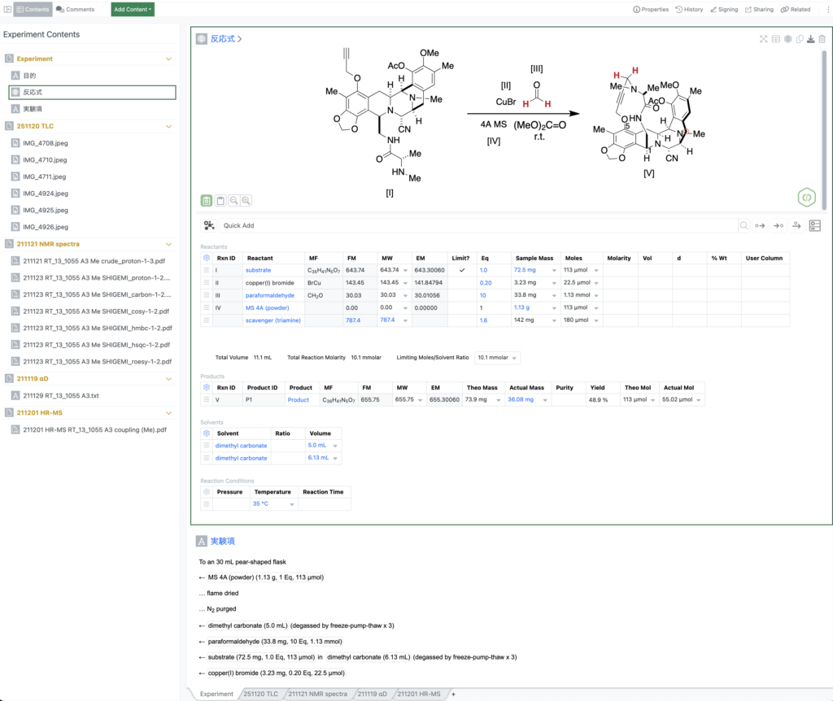The image size is (833, 701).
Task: Toggle the Contents panel view
Action: [33, 9]
